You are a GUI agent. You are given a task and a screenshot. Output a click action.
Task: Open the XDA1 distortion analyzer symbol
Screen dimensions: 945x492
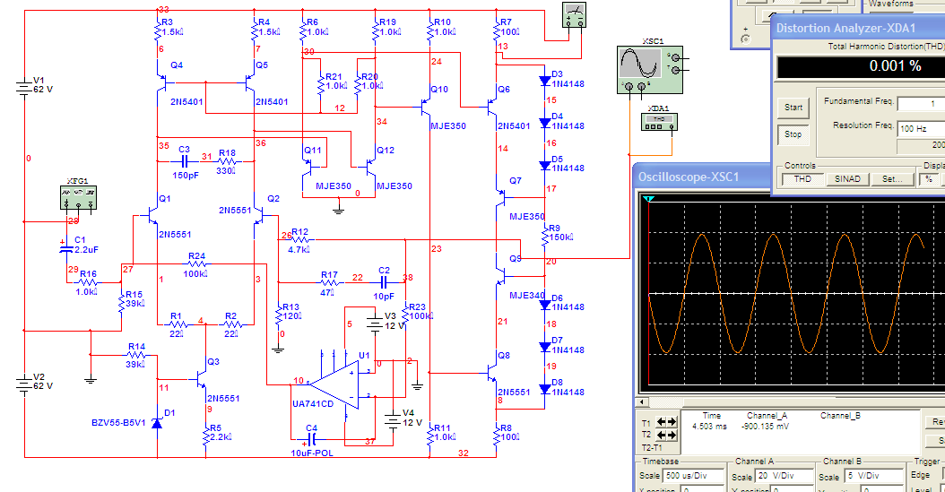659,122
